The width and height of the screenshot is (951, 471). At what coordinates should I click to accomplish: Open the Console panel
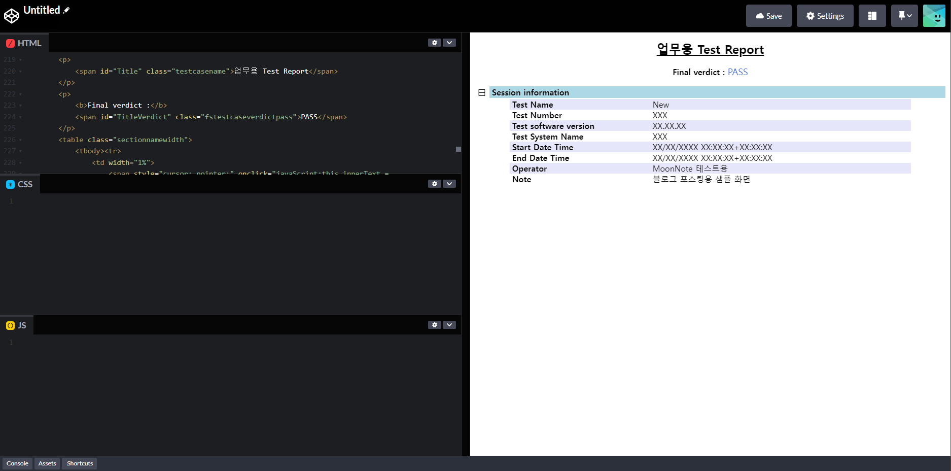[17, 463]
